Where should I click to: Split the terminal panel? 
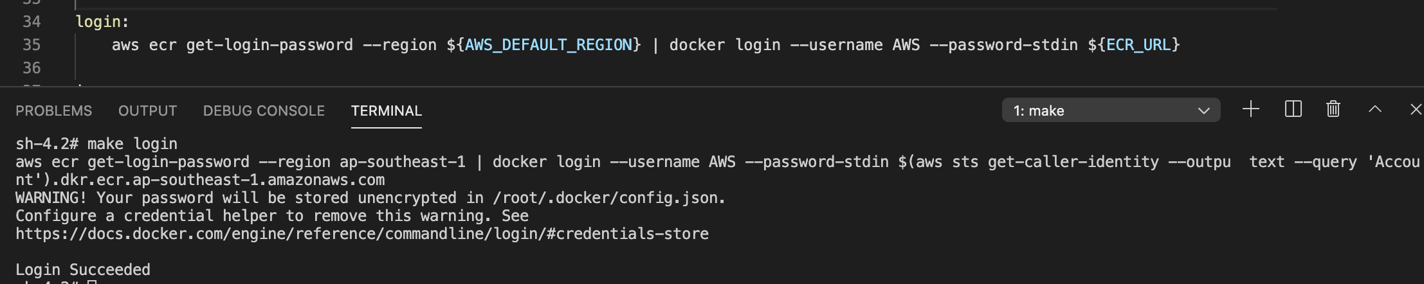(1293, 109)
